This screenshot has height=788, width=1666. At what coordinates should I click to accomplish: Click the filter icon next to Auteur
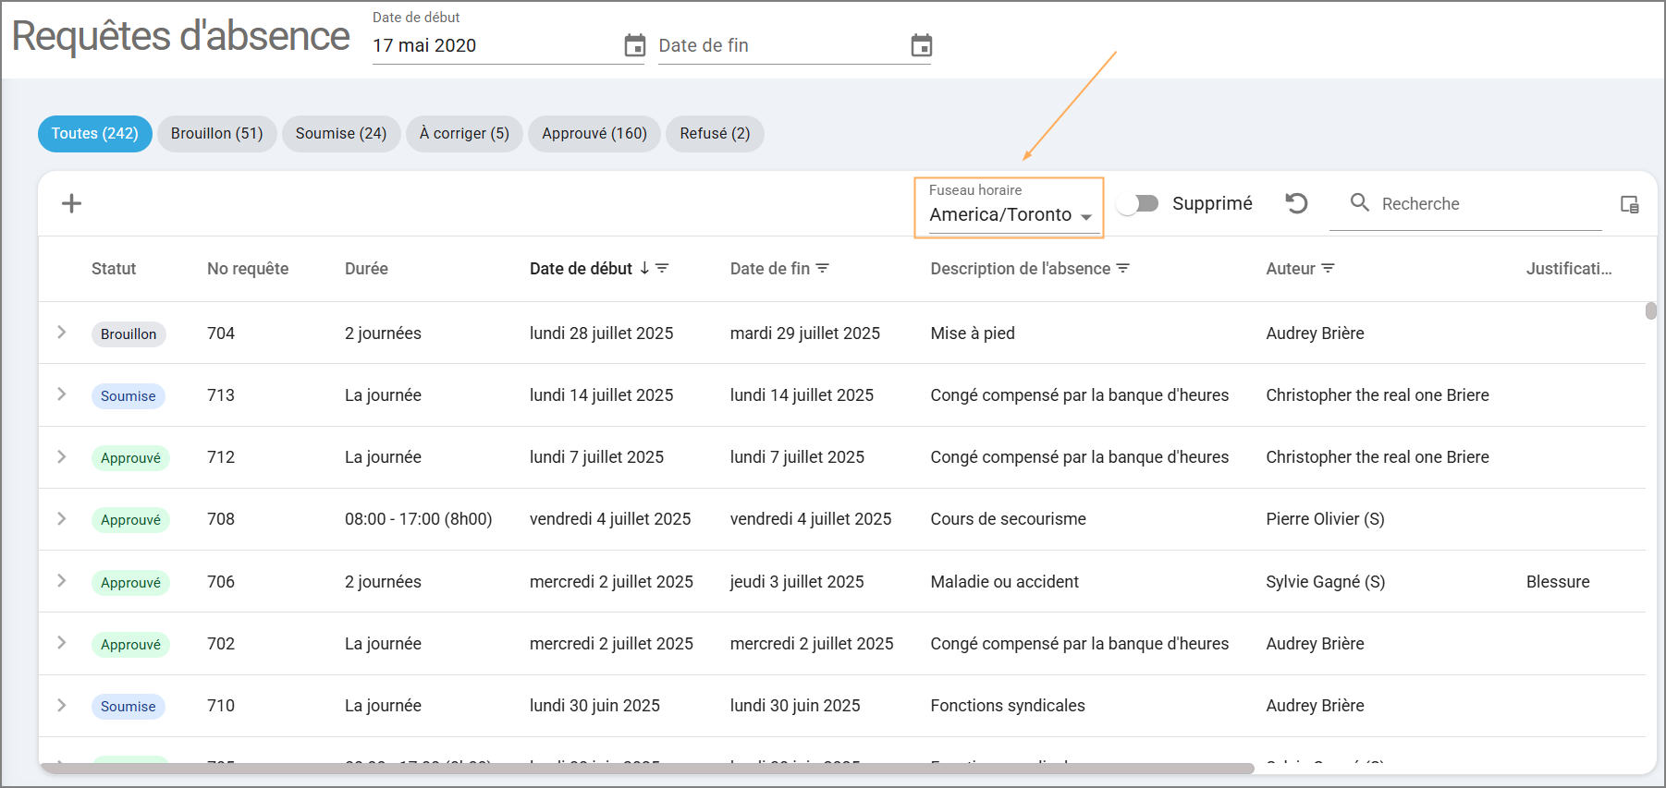click(1329, 268)
